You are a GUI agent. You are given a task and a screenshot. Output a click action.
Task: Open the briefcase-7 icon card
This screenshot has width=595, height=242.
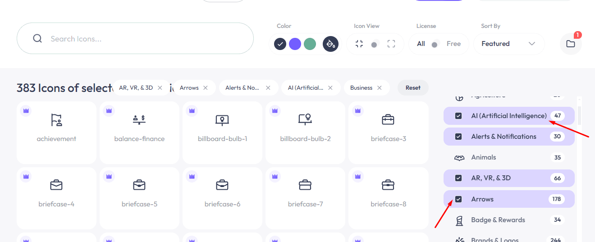point(305,198)
